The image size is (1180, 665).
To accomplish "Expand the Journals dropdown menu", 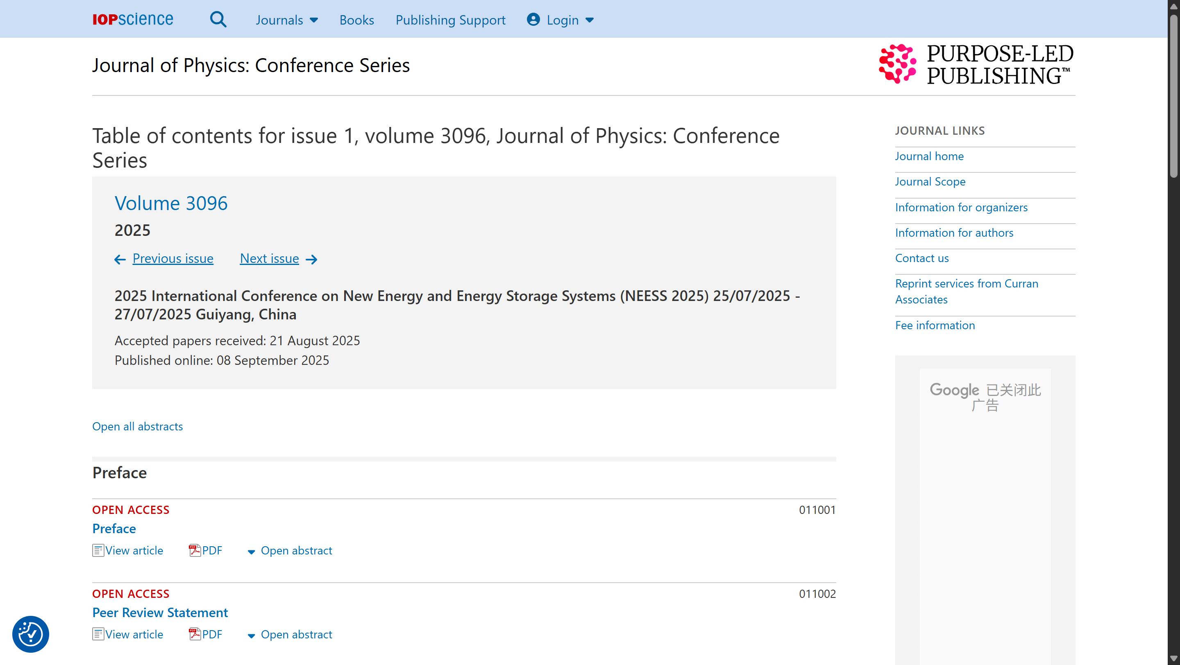I will [x=287, y=20].
